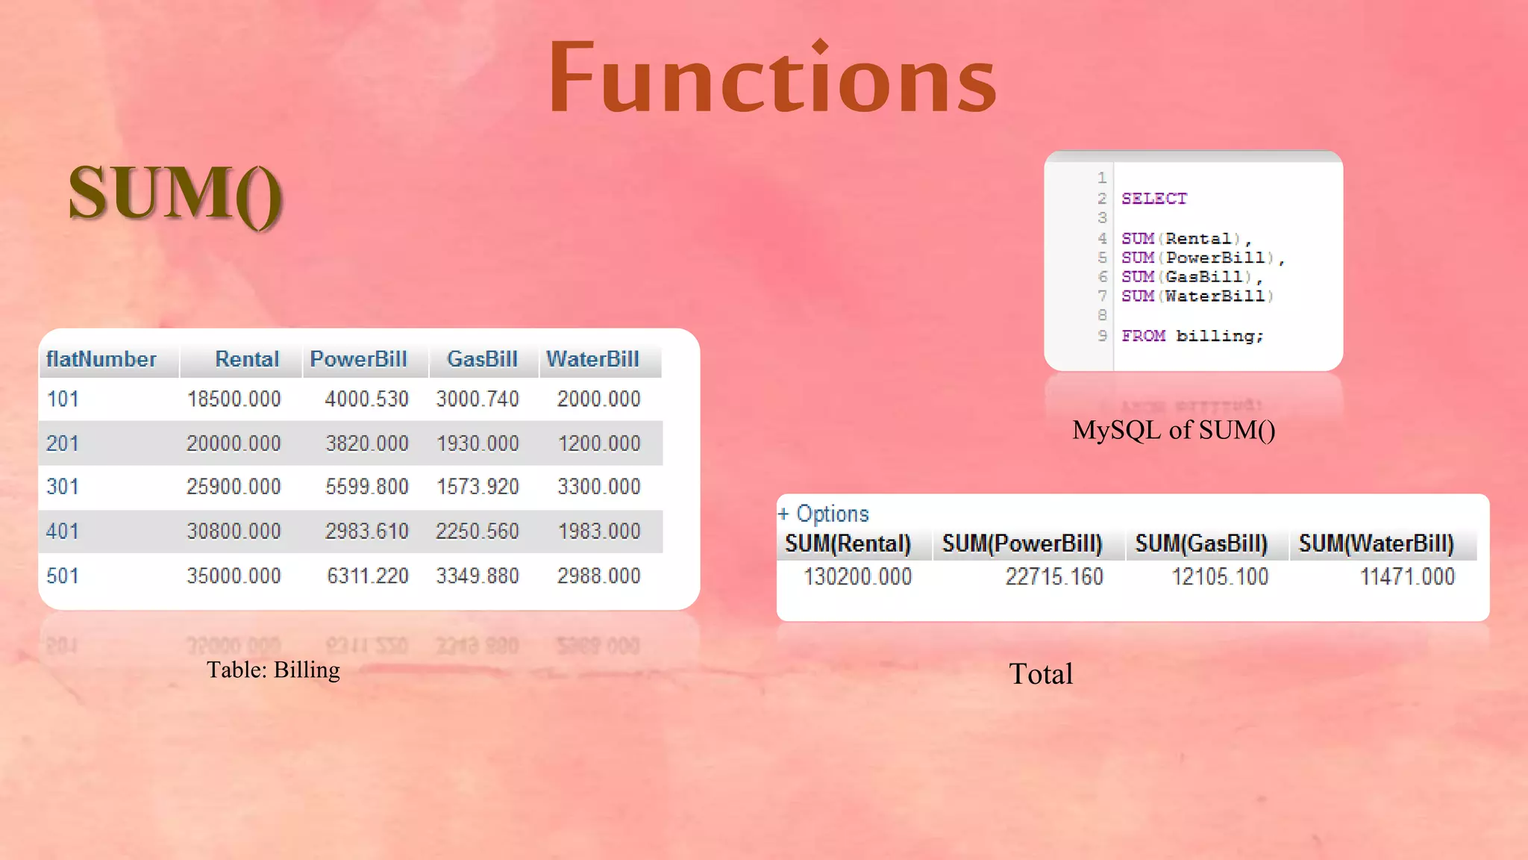Select row with flat number 301
The height and width of the screenshot is (860, 1528).
pyautogui.click(x=63, y=487)
